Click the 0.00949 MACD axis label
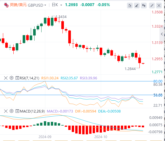 pos(156,118)
